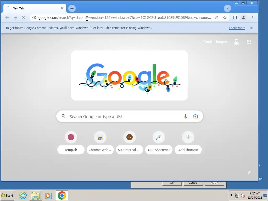Image resolution: width=268 pixels, height=201 pixels.
Task: Click the Google holiday lights doodle
Action: tap(130, 75)
